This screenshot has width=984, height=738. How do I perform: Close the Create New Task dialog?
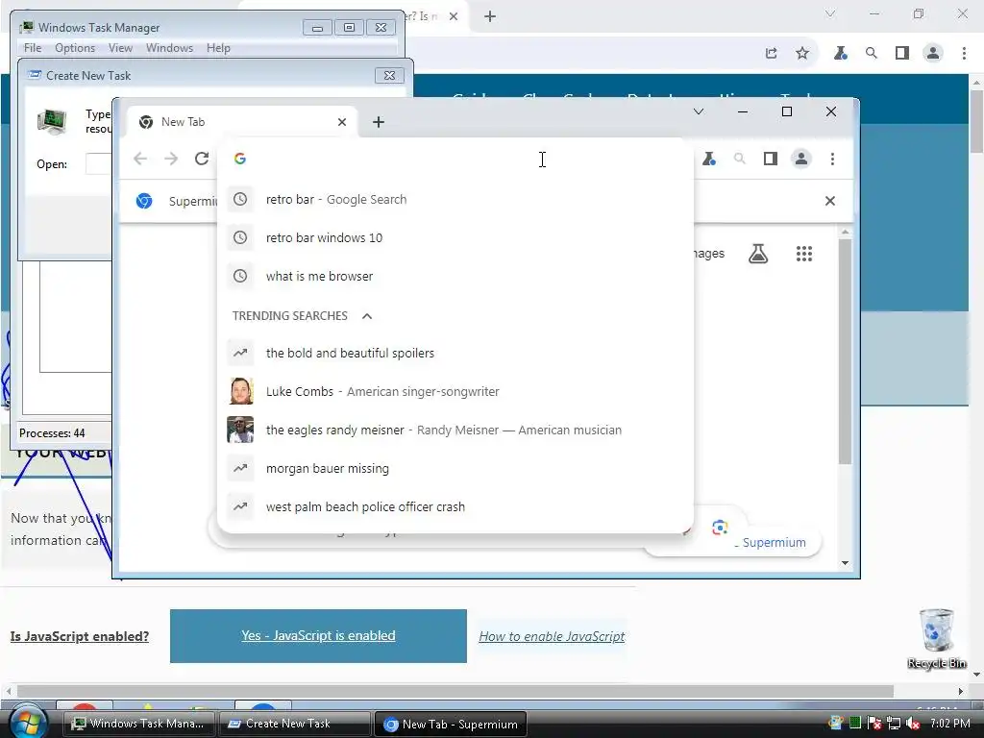point(389,75)
